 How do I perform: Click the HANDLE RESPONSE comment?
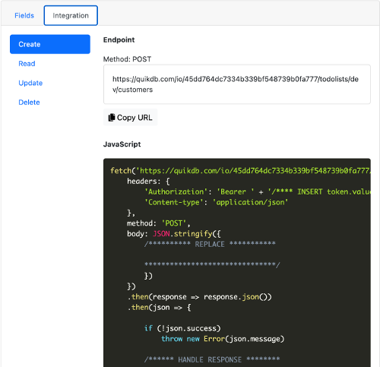[212, 359]
